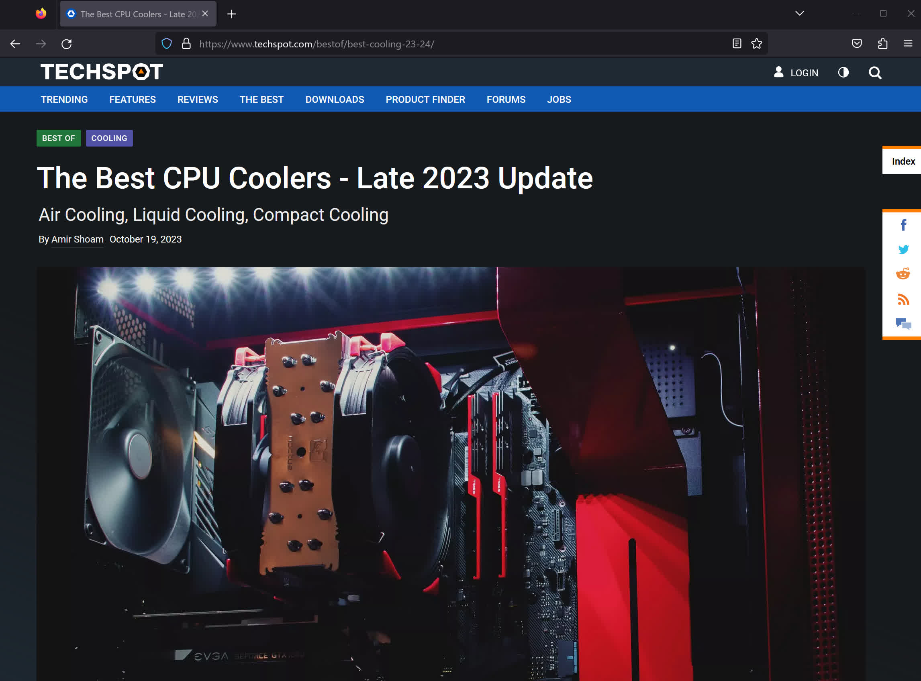This screenshot has height=681, width=921.
Task: Toggle dark/light theme contrast icon
Action: tap(843, 73)
